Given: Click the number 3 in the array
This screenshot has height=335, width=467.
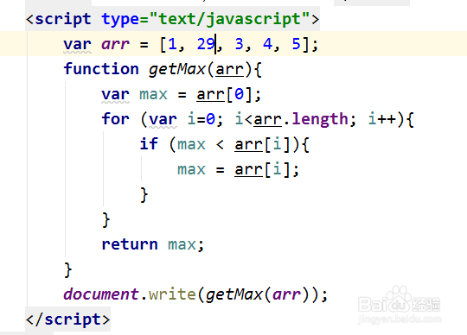Looking at the screenshot, I should [x=240, y=44].
